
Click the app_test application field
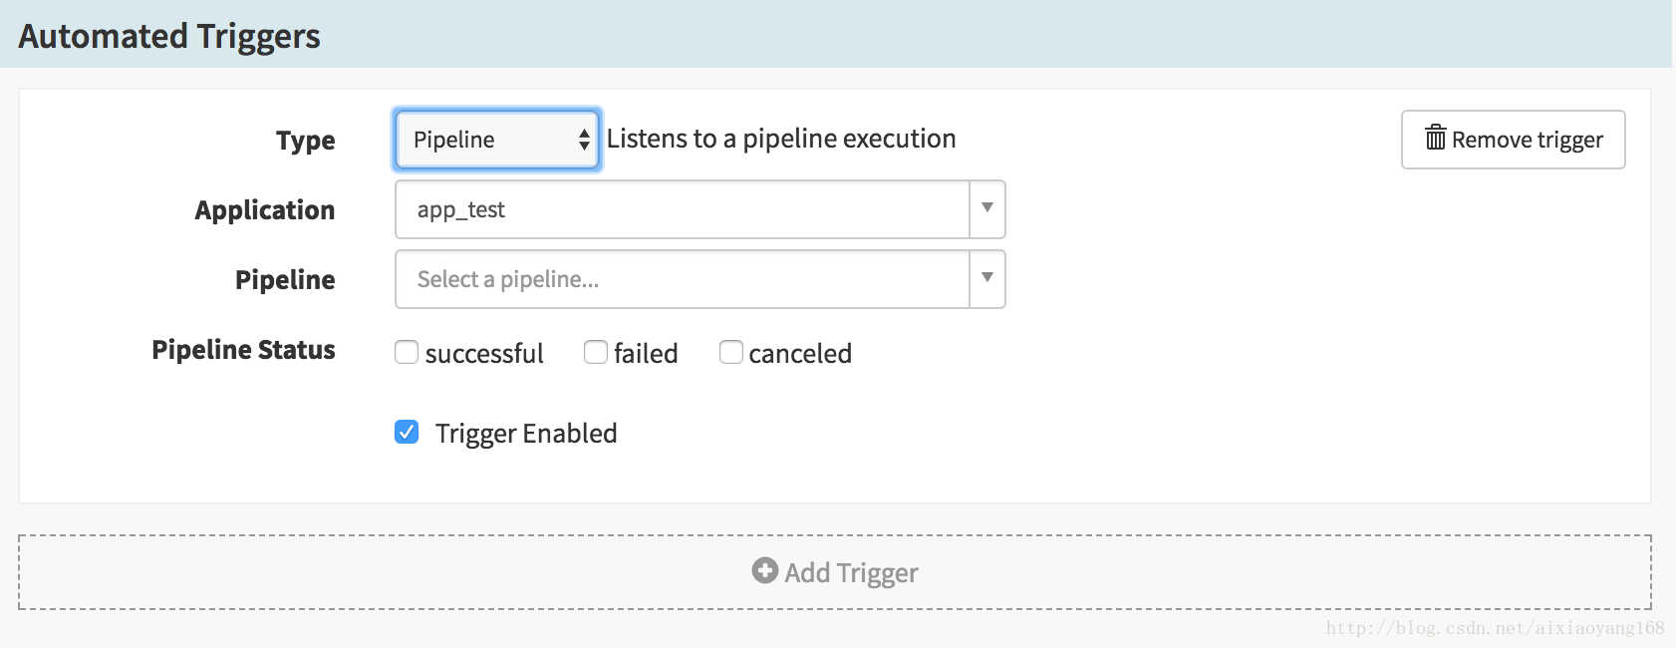click(x=683, y=209)
